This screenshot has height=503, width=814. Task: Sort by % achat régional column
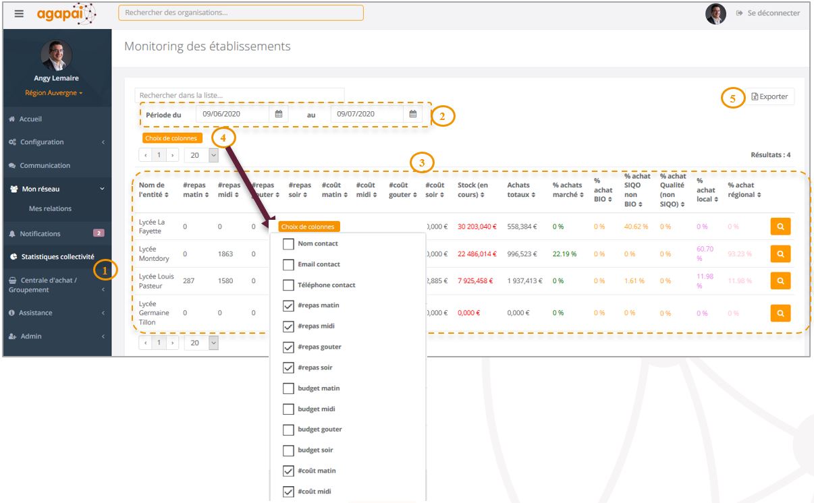point(744,190)
